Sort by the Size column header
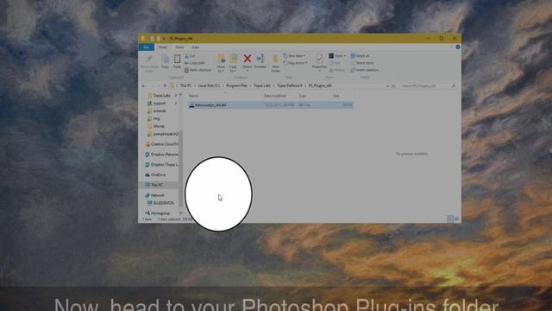Screen dimensions: 552x311 pyautogui.click(x=336, y=96)
